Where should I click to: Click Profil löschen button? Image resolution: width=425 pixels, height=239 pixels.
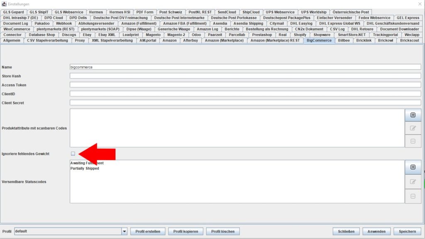[223, 232]
